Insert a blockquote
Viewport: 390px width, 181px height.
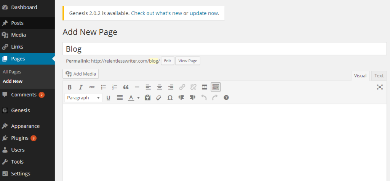[x=126, y=87]
